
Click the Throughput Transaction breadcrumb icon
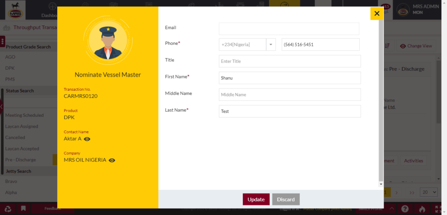pyautogui.click(x=7, y=27)
